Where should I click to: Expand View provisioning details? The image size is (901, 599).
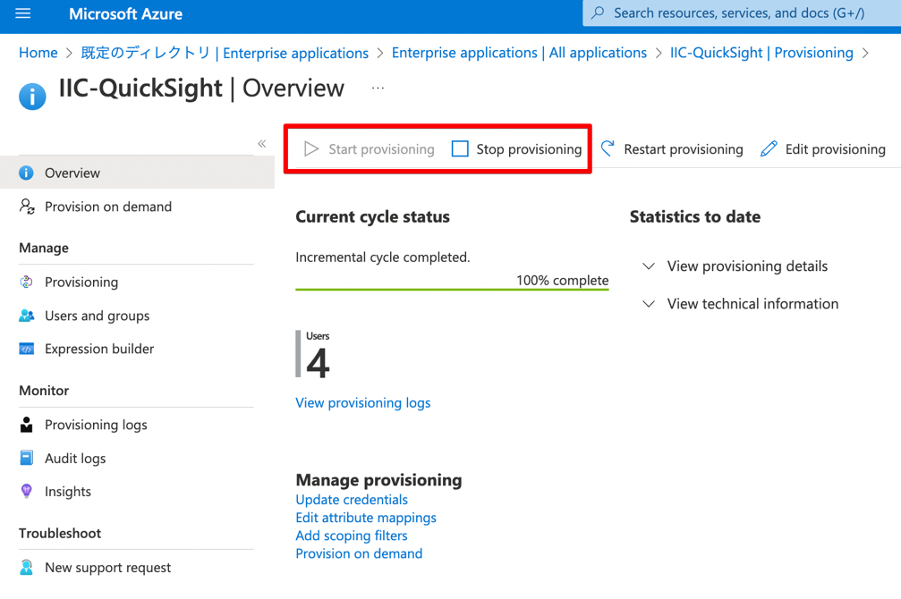click(x=747, y=266)
